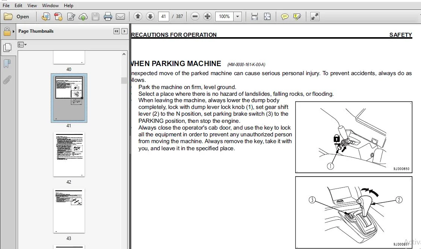Select the page 42 thumbnail
421x249 pixels.
click(69, 154)
